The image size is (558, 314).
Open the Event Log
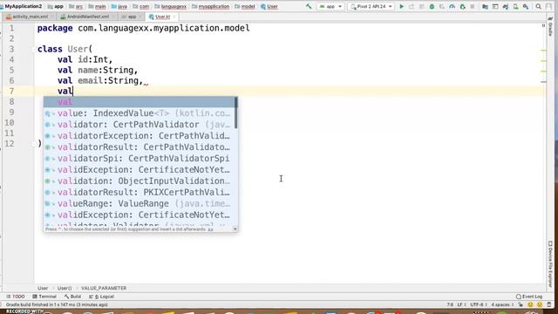(529, 297)
